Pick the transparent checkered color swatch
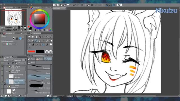The image size is (180, 101). [48, 51]
